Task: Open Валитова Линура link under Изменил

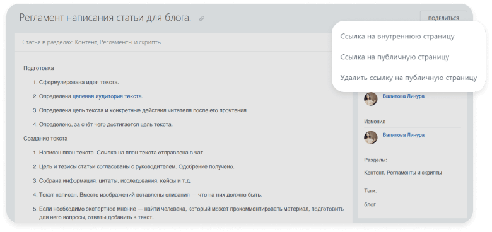Action: pos(403,135)
